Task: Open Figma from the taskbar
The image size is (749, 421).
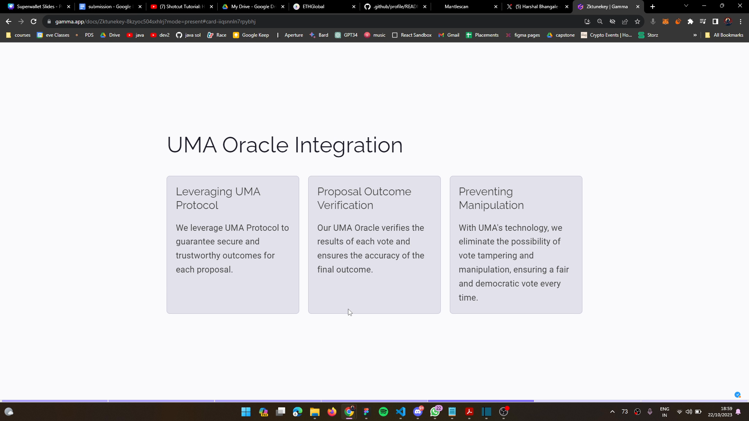Action: 366,412
